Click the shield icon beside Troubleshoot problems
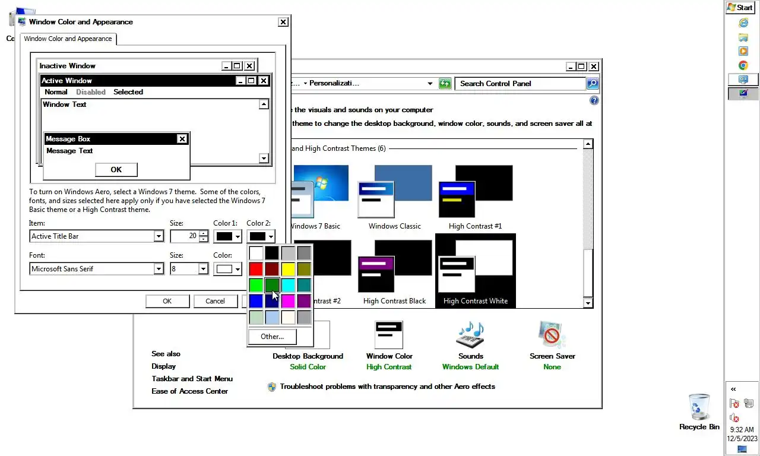Screen dimensions: 760x456 point(272,387)
